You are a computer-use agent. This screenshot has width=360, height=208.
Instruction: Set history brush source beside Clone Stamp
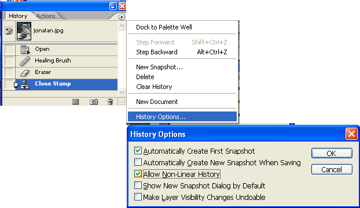pyautogui.click(x=9, y=84)
